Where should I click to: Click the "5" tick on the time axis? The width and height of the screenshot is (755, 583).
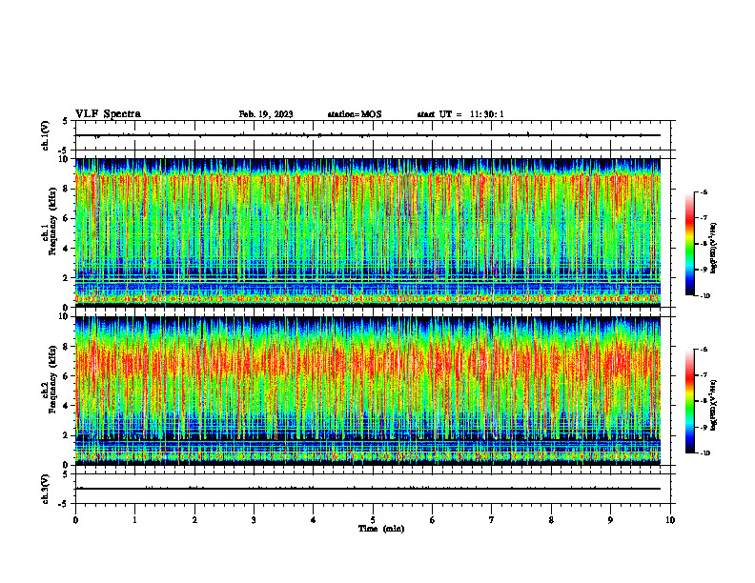[373, 520]
